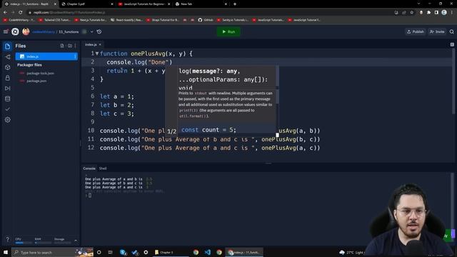Screen dimensions: 457x257
Task: Open Chrome extensions puzzle icon
Action: (x=428, y=13)
